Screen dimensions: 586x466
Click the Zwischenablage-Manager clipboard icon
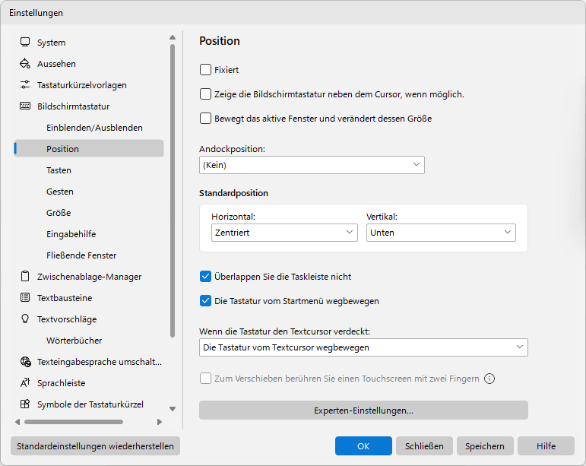pyautogui.click(x=25, y=277)
